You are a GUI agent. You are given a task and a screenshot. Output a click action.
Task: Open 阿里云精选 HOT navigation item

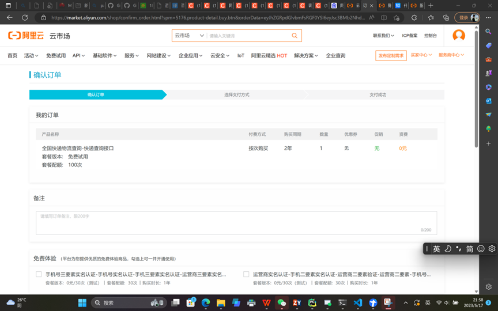(269, 55)
